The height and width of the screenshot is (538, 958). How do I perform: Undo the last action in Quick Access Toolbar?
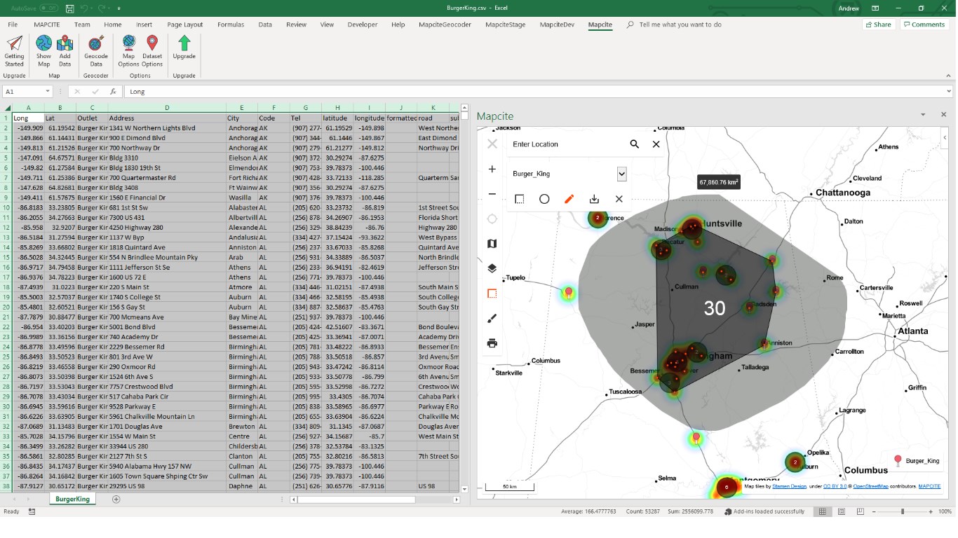(x=83, y=8)
